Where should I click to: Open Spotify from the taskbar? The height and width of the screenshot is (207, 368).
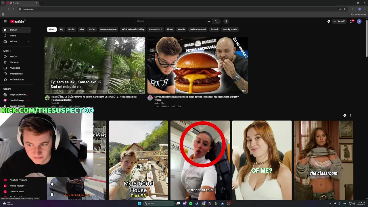[191, 204]
